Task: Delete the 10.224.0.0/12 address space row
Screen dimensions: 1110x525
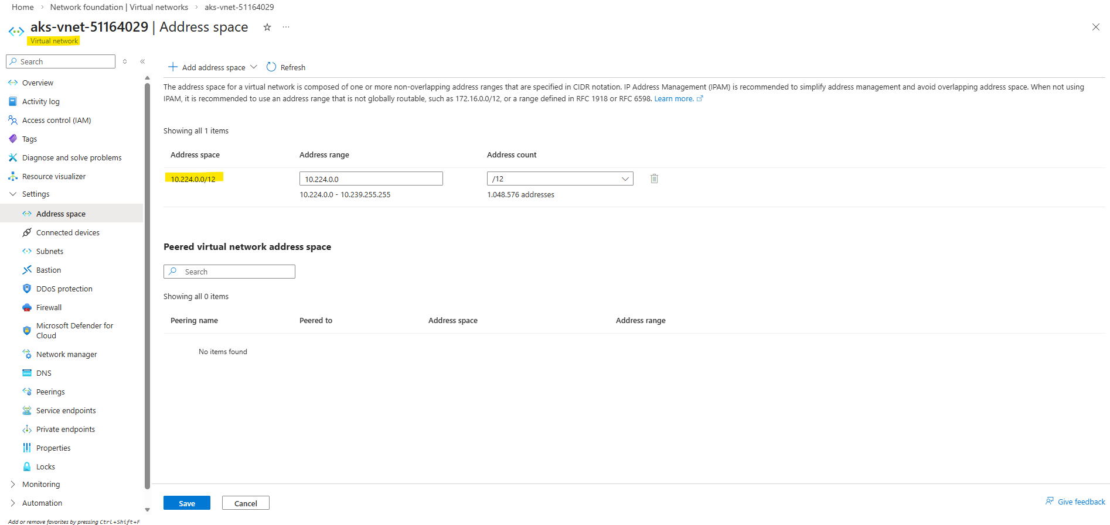Action: (x=654, y=179)
